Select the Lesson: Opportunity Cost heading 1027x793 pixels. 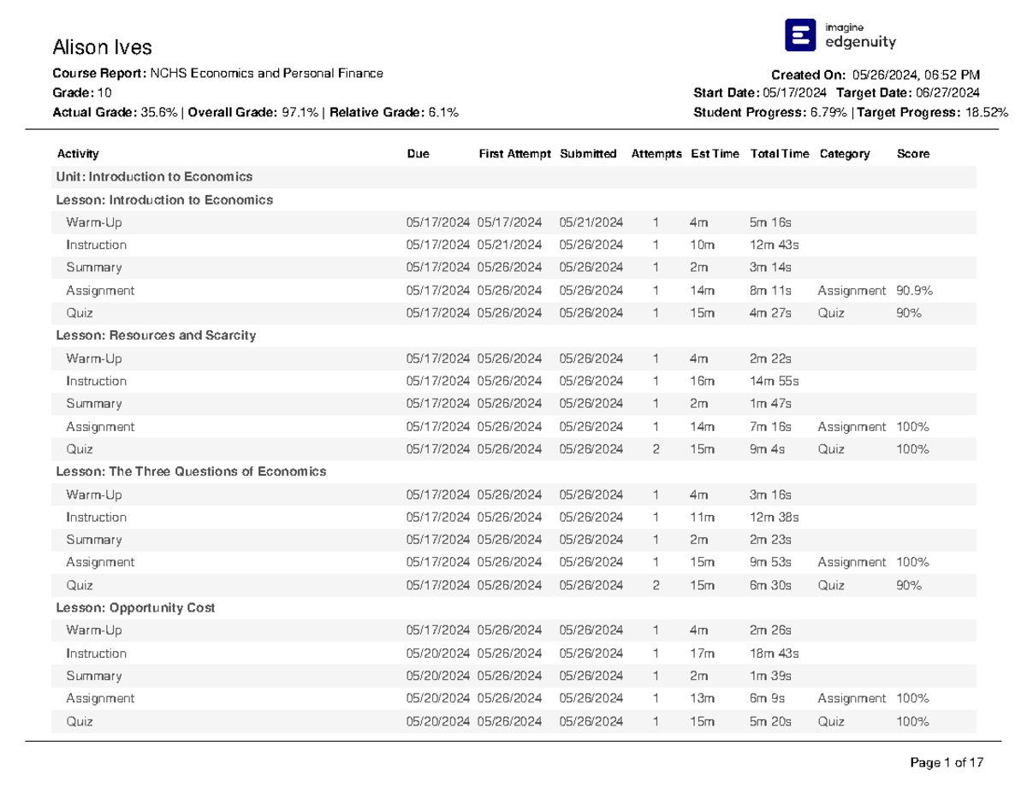[135, 607]
